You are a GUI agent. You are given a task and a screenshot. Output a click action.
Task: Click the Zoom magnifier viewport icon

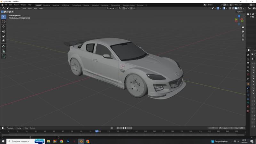coord(243,28)
